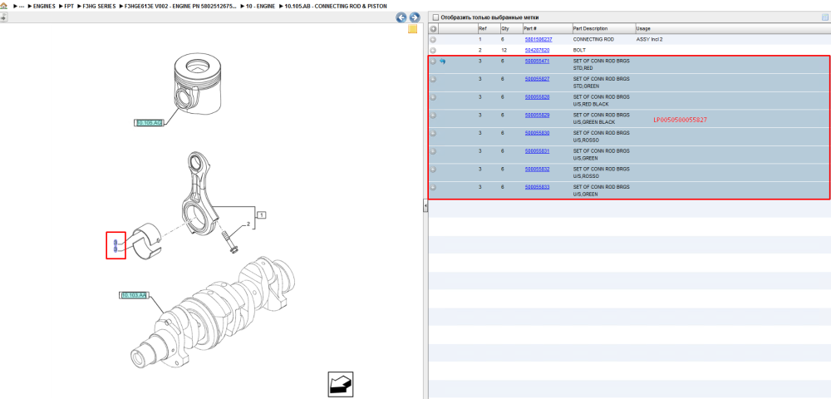The width and height of the screenshot is (831, 399).
Task: Open part number link 500055827
Action: [537, 79]
